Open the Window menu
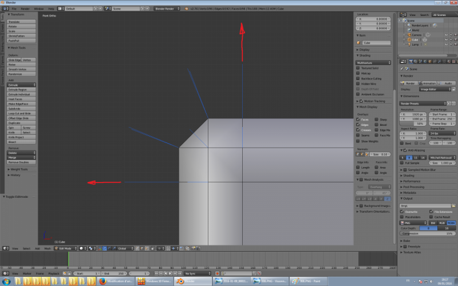The height and width of the screenshot is (286, 458). pos(39,9)
